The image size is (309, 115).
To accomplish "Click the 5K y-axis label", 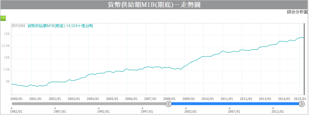I will (x=8, y=81).
